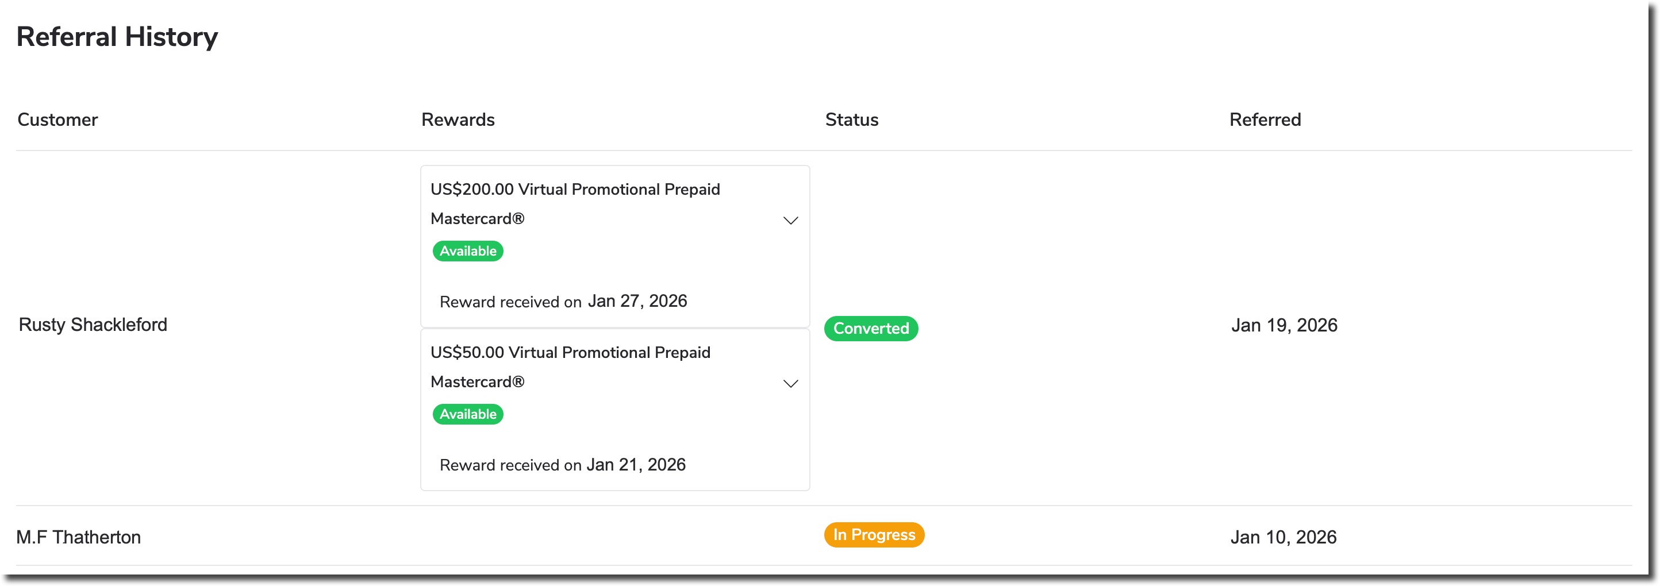Open the green Converted status indicator

(x=871, y=329)
